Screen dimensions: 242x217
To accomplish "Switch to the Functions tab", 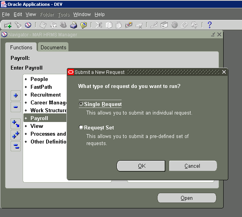I will pyautogui.click(x=21, y=47).
